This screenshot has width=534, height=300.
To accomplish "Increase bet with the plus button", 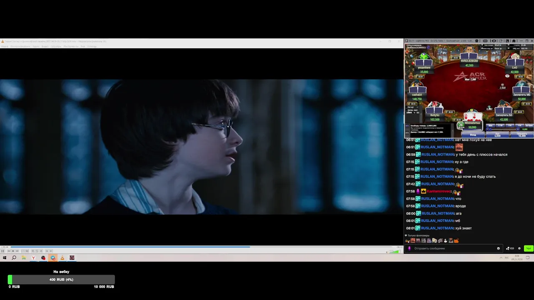I will (518, 129).
